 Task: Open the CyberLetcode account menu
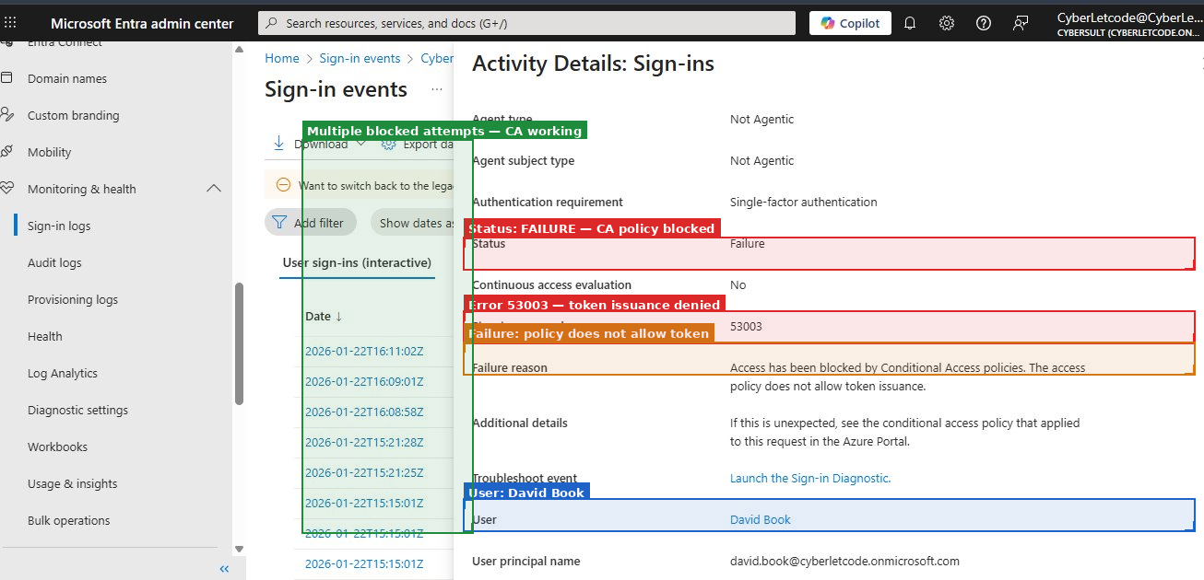1129,24
